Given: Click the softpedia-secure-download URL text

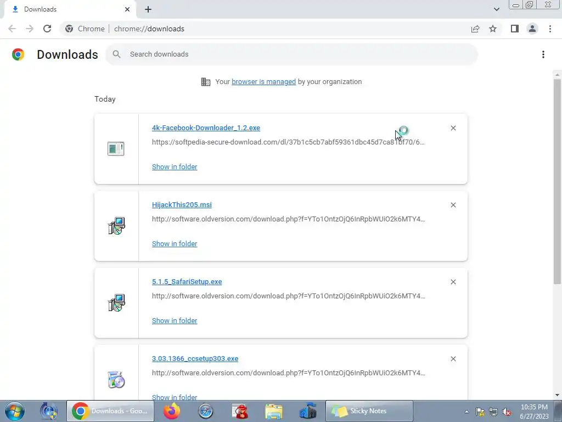Looking at the screenshot, I should coord(288,142).
